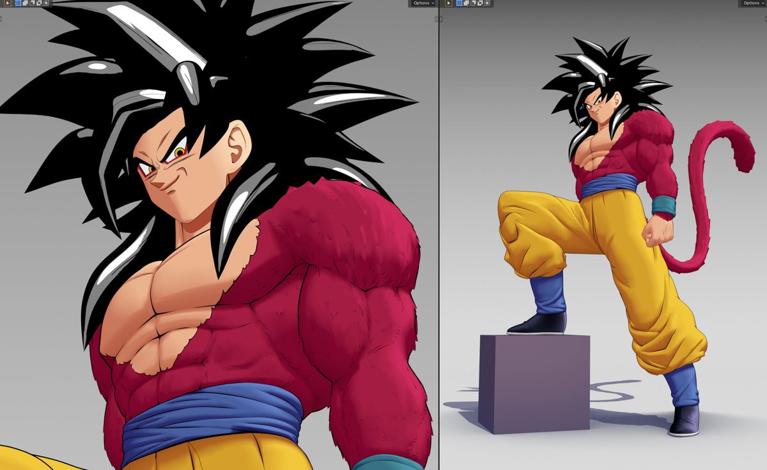This screenshot has width=767, height=470.
Task: Choose Invert Selection mode in right viewport
Action: click(x=480, y=3)
